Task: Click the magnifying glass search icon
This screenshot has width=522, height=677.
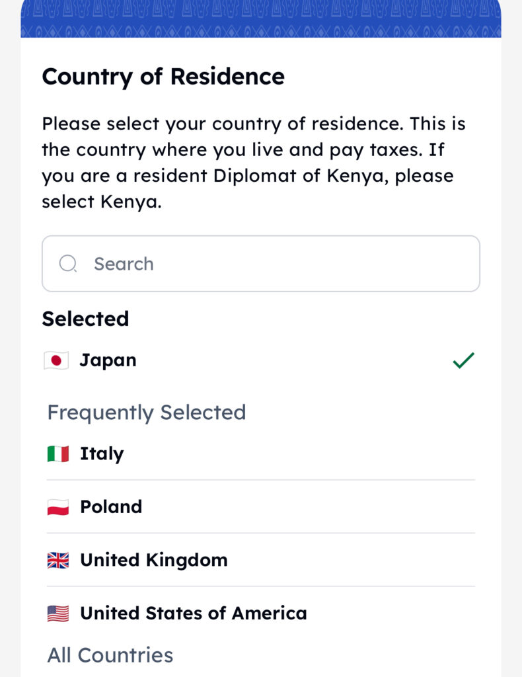Action: tap(68, 264)
